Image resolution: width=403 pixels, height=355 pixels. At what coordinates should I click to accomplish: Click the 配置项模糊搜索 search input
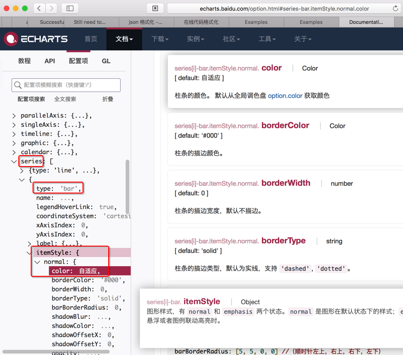tap(66, 85)
